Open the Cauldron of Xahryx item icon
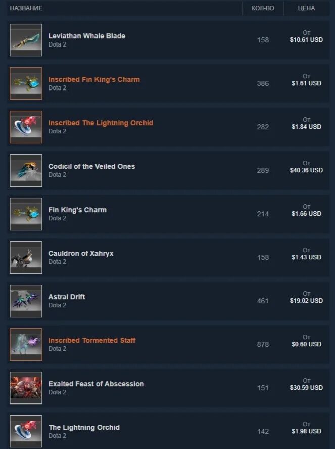This screenshot has height=449, width=335. pos(26,257)
